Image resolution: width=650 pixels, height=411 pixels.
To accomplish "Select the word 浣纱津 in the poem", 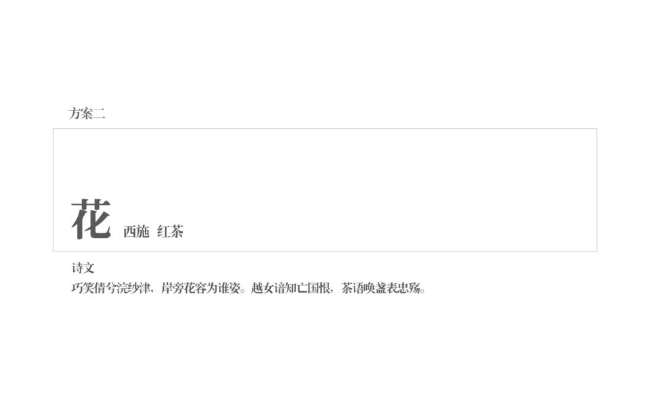I will 133,288.
